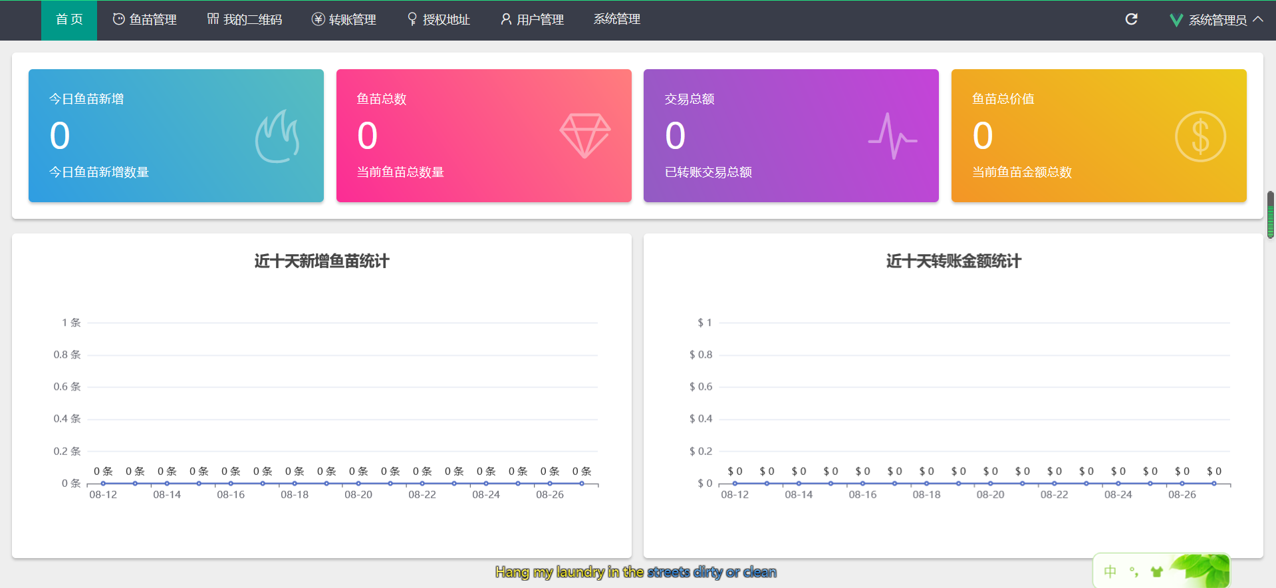Click the 近十天转账金额统计 chart title
Image resolution: width=1276 pixels, height=588 pixels.
pyautogui.click(x=954, y=261)
